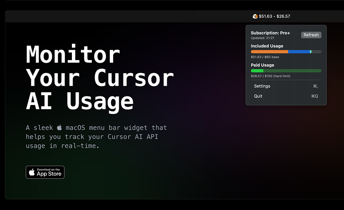Click the Apple icon in the tagline
This screenshot has height=210, width=344.
click(x=60, y=127)
